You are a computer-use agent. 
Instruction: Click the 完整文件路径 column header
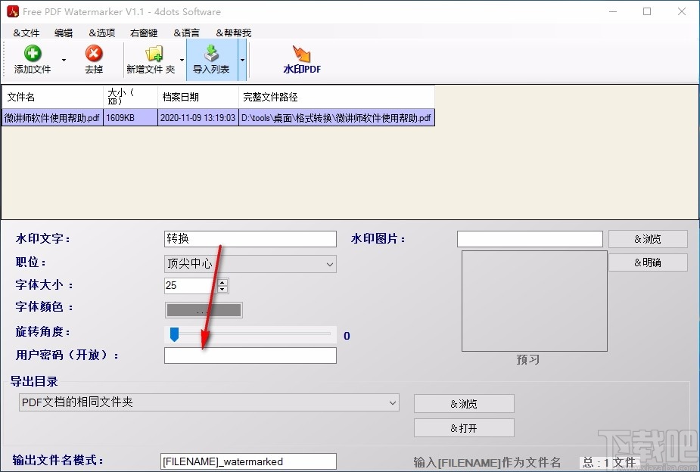[x=337, y=97]
